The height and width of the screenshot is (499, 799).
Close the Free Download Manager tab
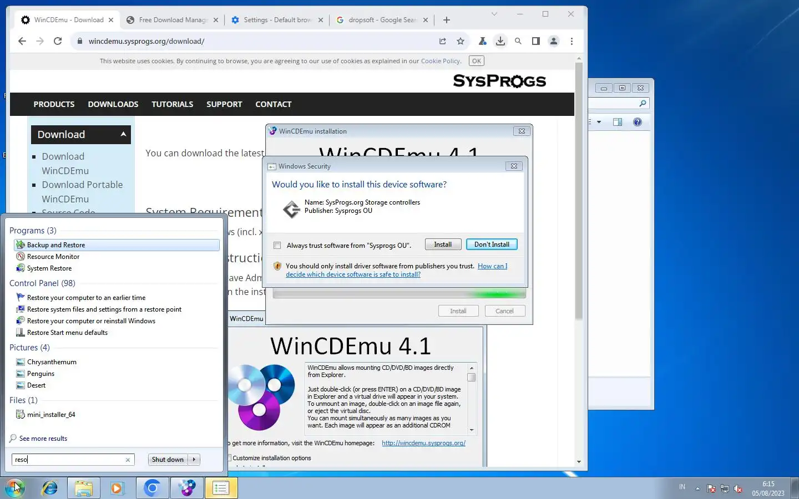pos(216,20)
